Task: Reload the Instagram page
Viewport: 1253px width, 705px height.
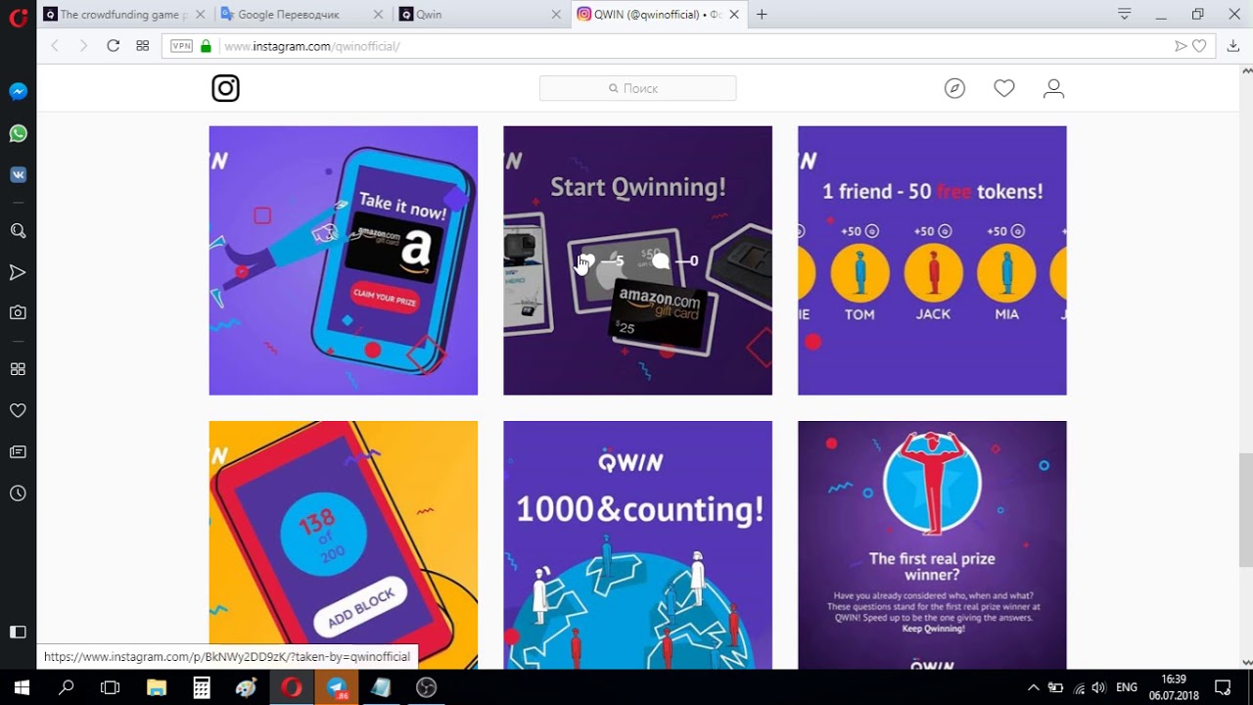Action: click(113, 46)
